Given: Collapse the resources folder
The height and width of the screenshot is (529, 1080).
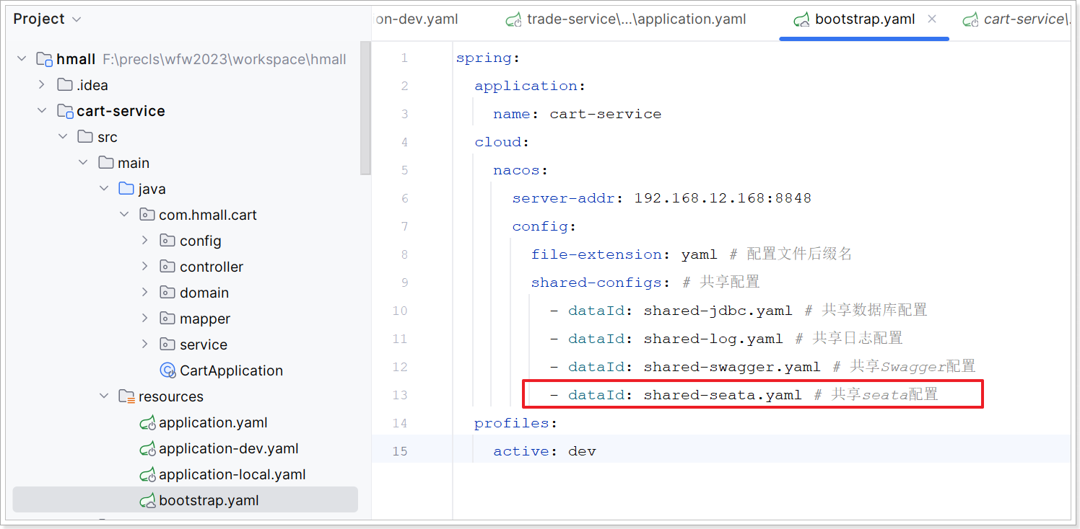Looking at the screenshot, I should (x=104, y=396).
